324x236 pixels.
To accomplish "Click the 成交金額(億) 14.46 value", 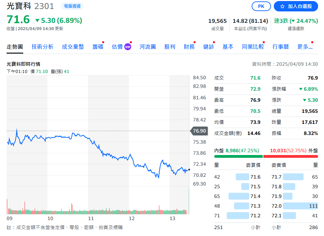I will (254, 133).
